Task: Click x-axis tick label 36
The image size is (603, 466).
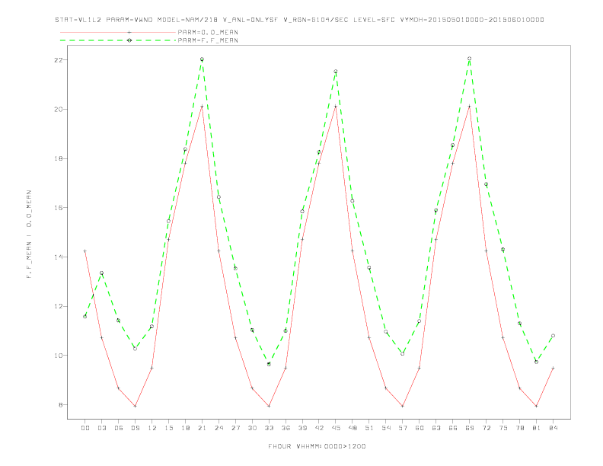Action: pos(286,428)
